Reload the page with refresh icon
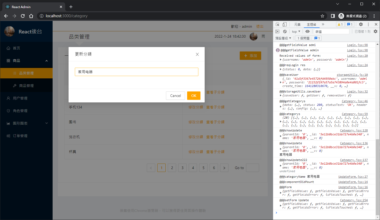Image resolution: width=380 pixels, height=220 pixels. click(23, 16)
